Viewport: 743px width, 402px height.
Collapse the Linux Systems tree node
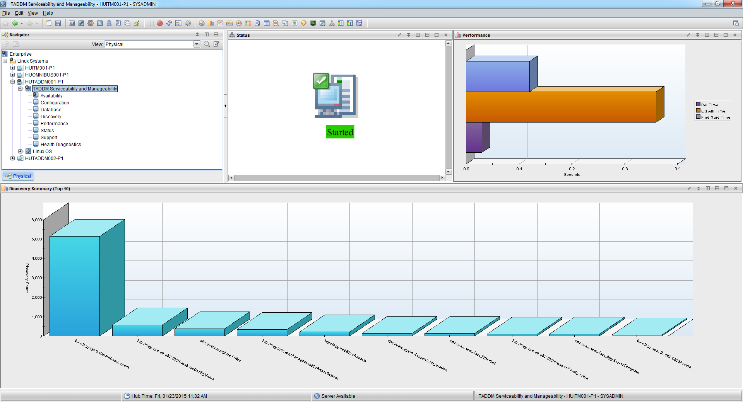(5, 61)
